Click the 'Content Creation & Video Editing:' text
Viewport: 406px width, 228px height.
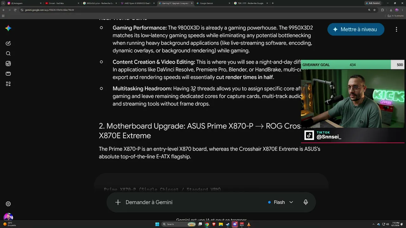[x=154, y=62]
